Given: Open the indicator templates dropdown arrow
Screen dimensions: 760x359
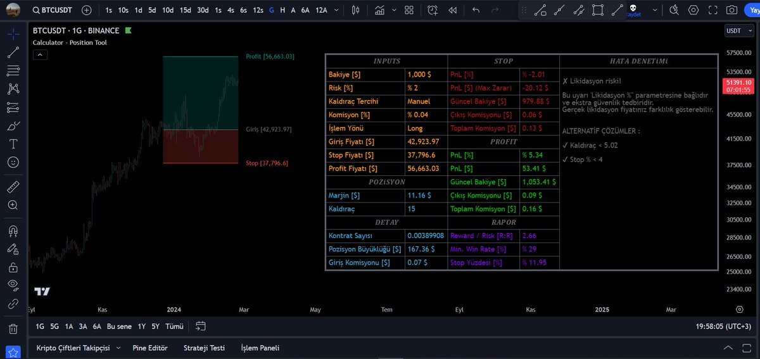Looking at the screenshot, I should tap(395, 10).
